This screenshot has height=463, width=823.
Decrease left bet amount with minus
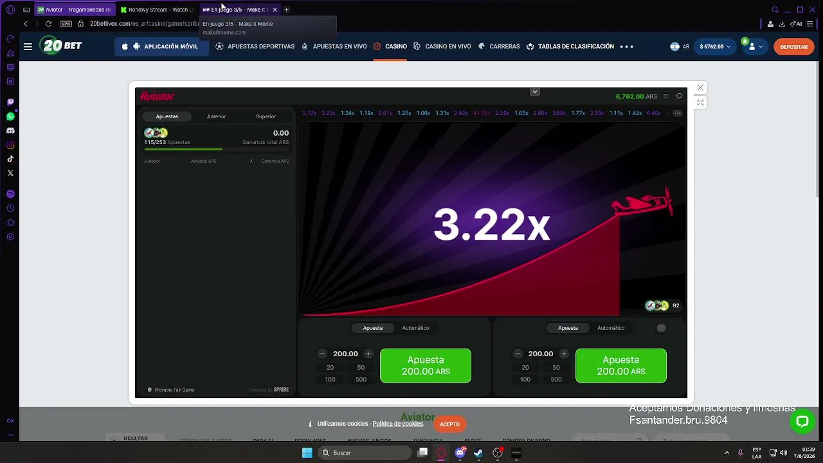tap(322, 354)
